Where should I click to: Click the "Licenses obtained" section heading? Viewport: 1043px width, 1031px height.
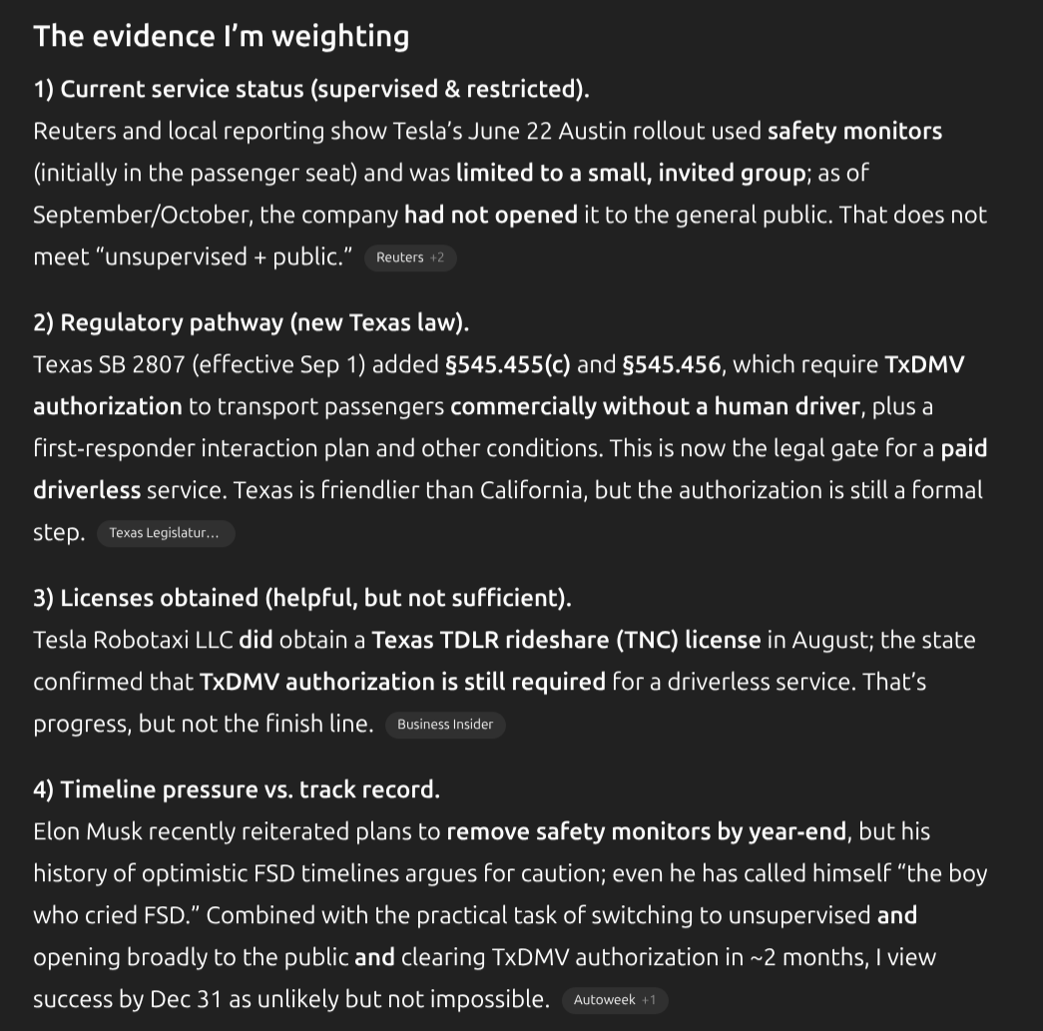click(302, 598)
